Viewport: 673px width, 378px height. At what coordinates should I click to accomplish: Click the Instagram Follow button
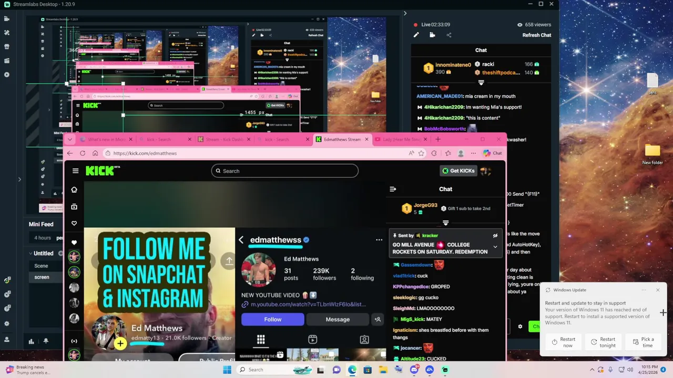(x=272, y=319)
